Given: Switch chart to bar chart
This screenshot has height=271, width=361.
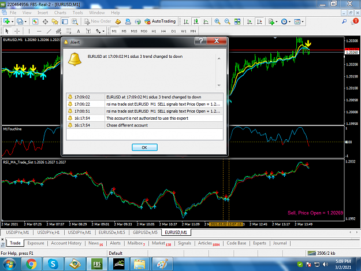Looking at the screenshot, I should [186, 21].
